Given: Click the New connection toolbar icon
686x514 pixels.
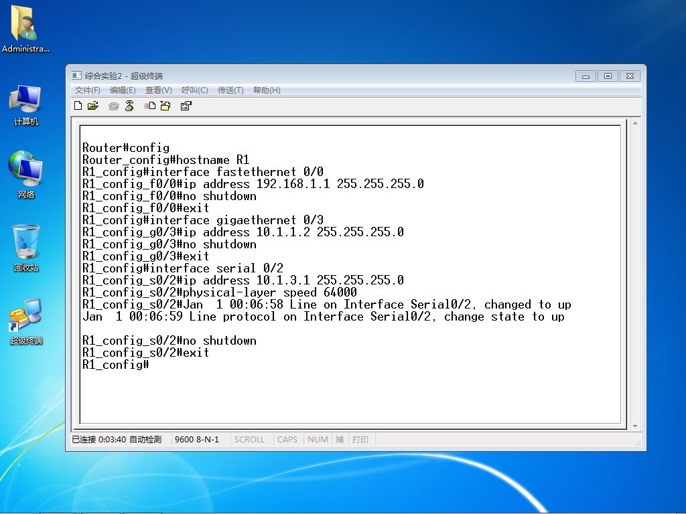Looking at the screenshot, I should point(78,105).
